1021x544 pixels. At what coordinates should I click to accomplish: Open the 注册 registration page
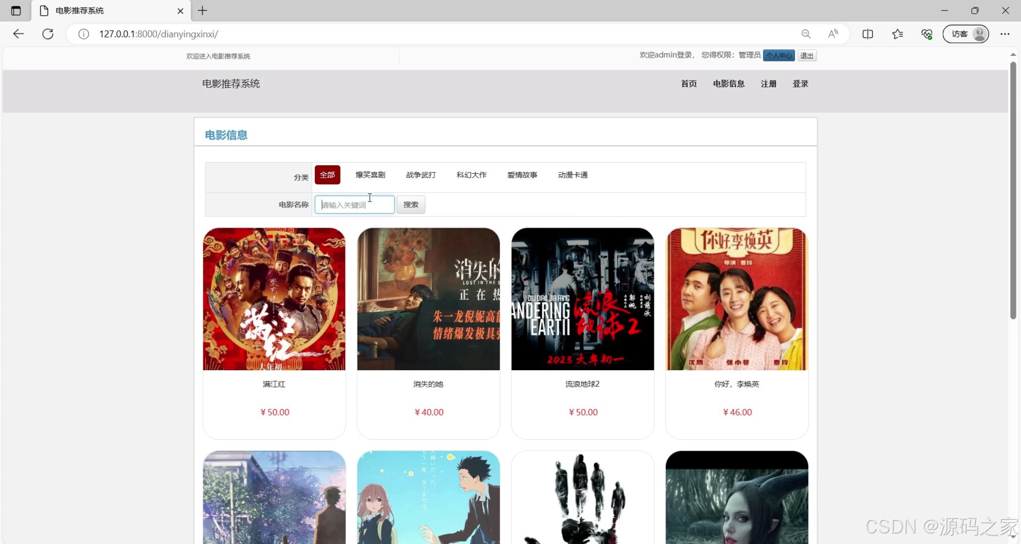click(x=768, y=84)
